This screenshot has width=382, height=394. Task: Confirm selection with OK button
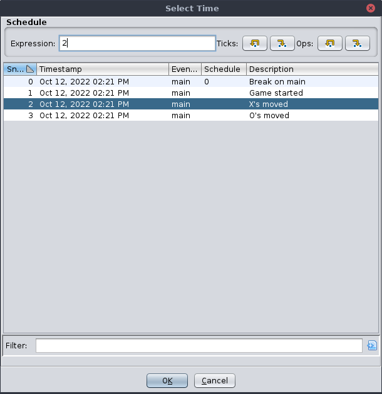tap(167, 380)
